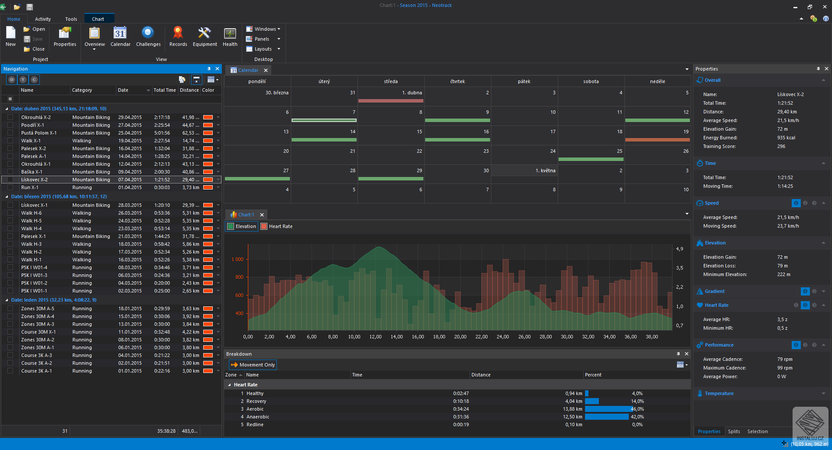Check the box for Zones 30M A-5
832x450 pixels.
pos(10,309)
